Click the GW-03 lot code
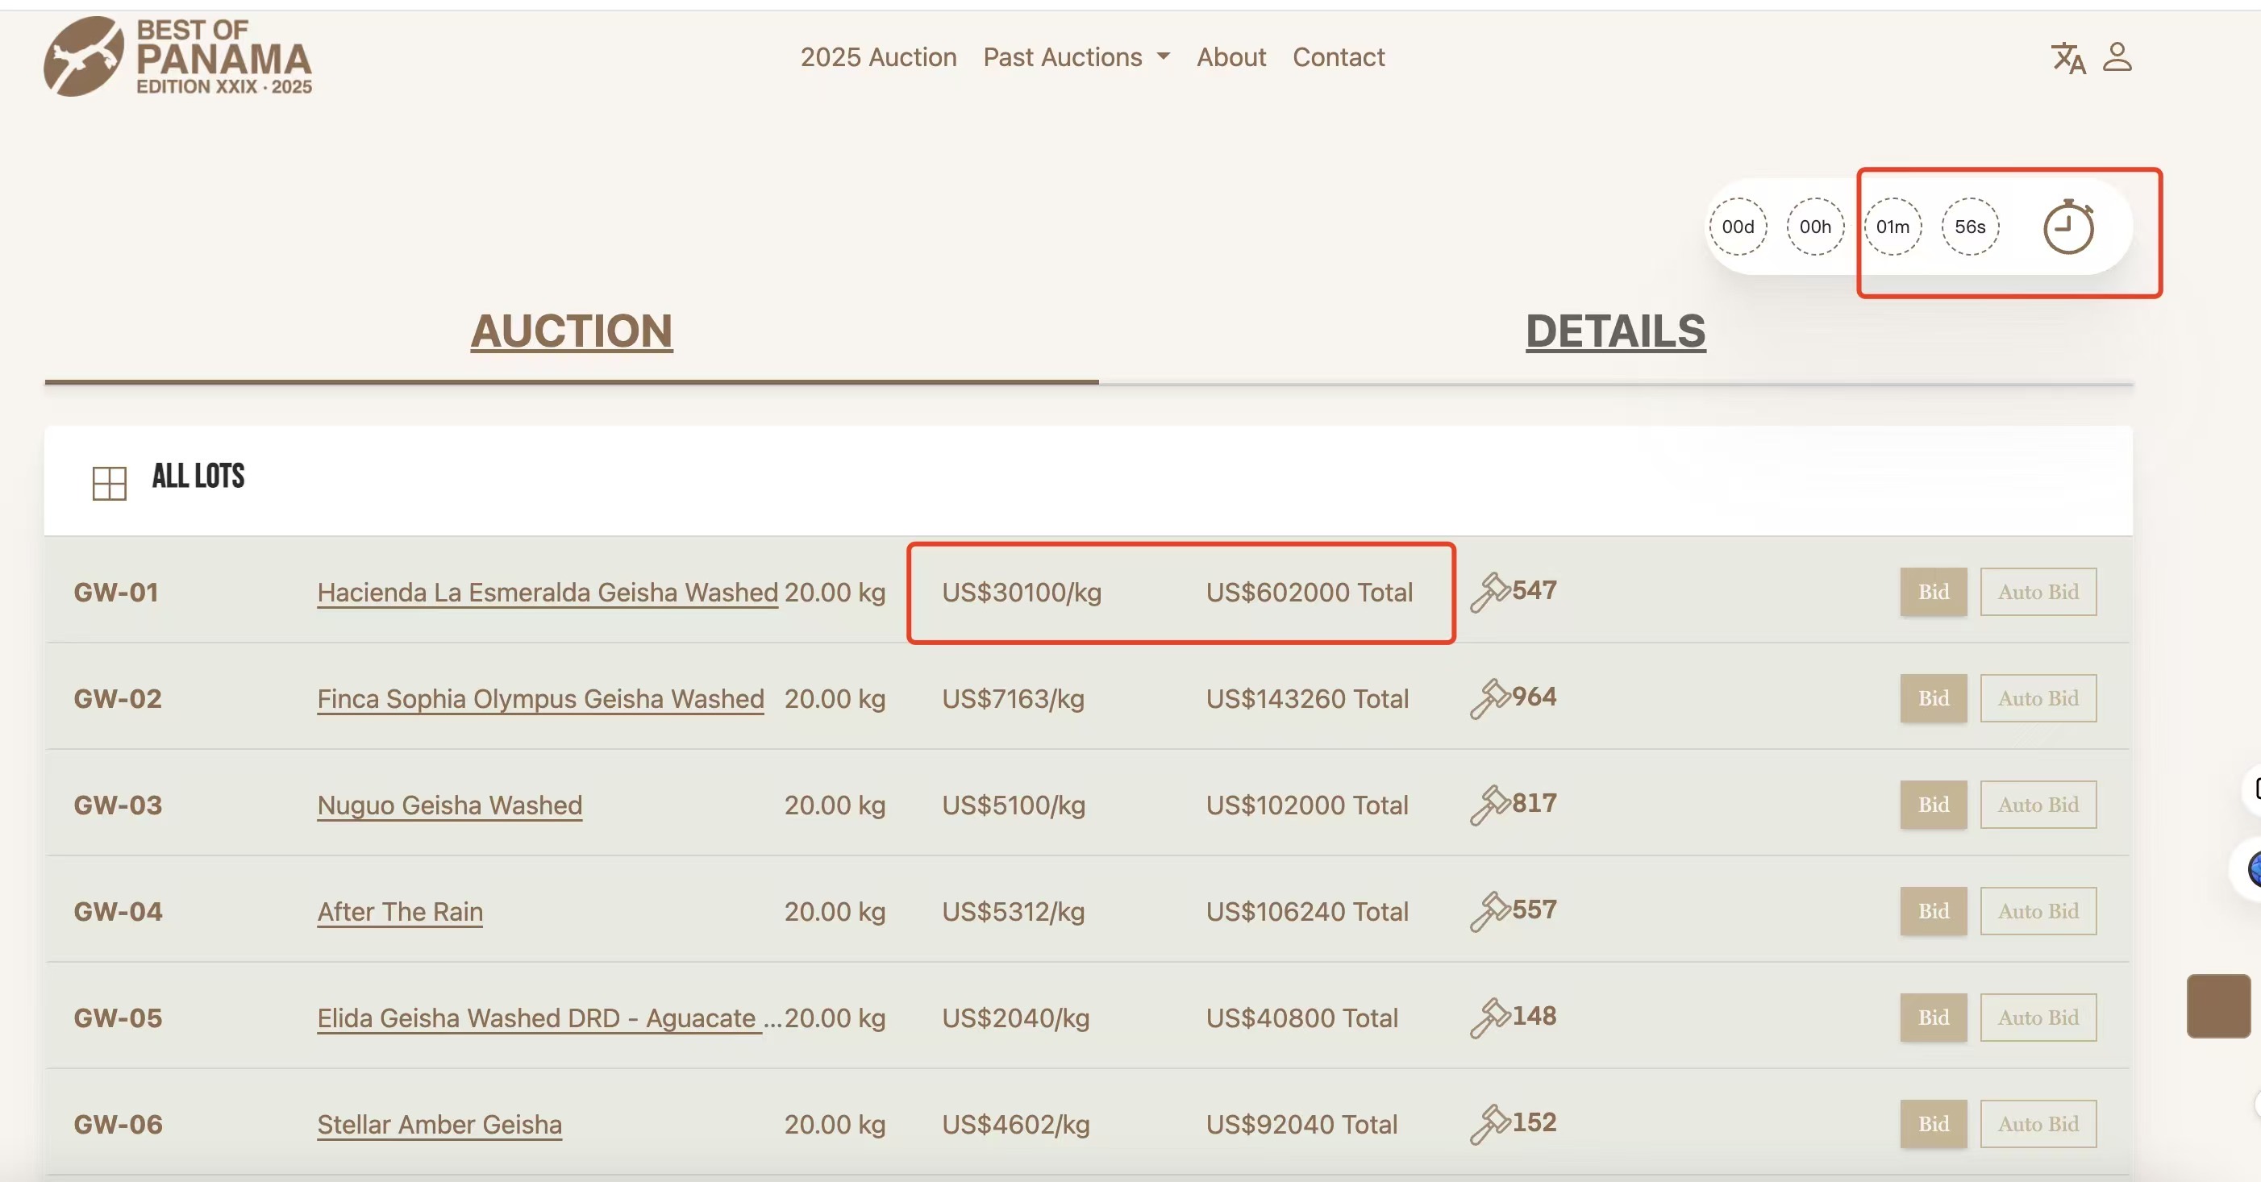Screen dimensions: 2261x1182 [x=118, y=805]
